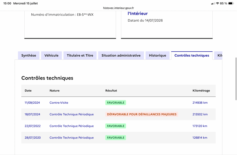237x155 pixels.
Task: Click the FAVORABLE badge for 11/09/2024
Action: [116, 102]
